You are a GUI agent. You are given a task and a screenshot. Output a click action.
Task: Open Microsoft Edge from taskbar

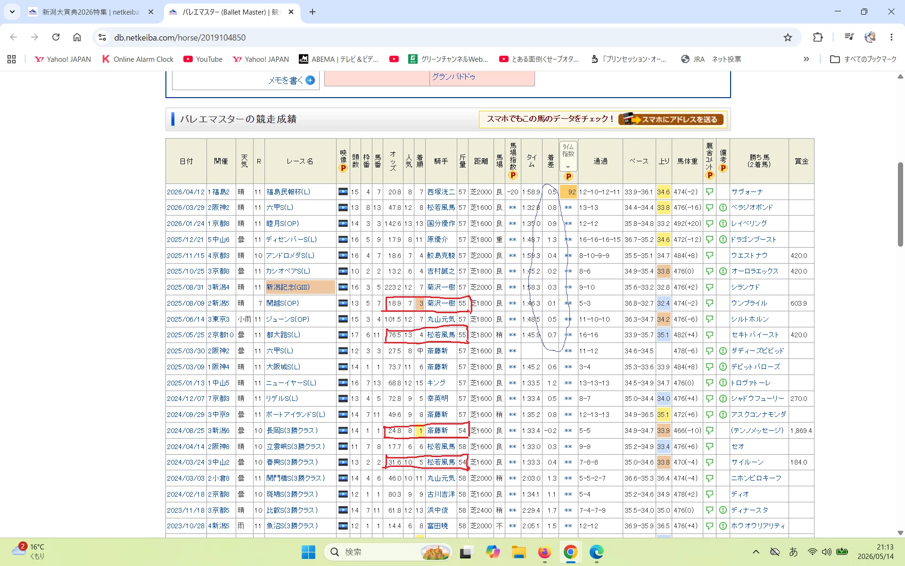(x=596, y=552)
